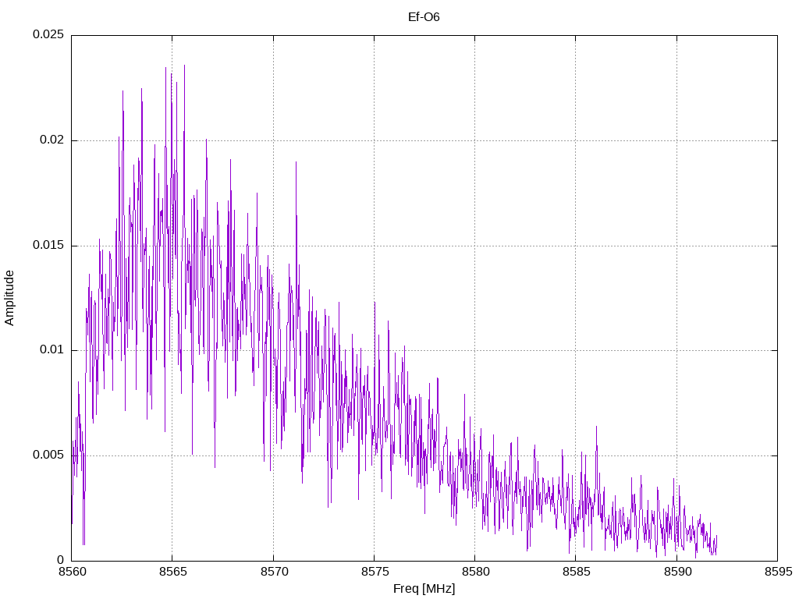This screenshot has height=599, width=799.
Task: Click the y-axis tick label 0.02
Action: 52,140
